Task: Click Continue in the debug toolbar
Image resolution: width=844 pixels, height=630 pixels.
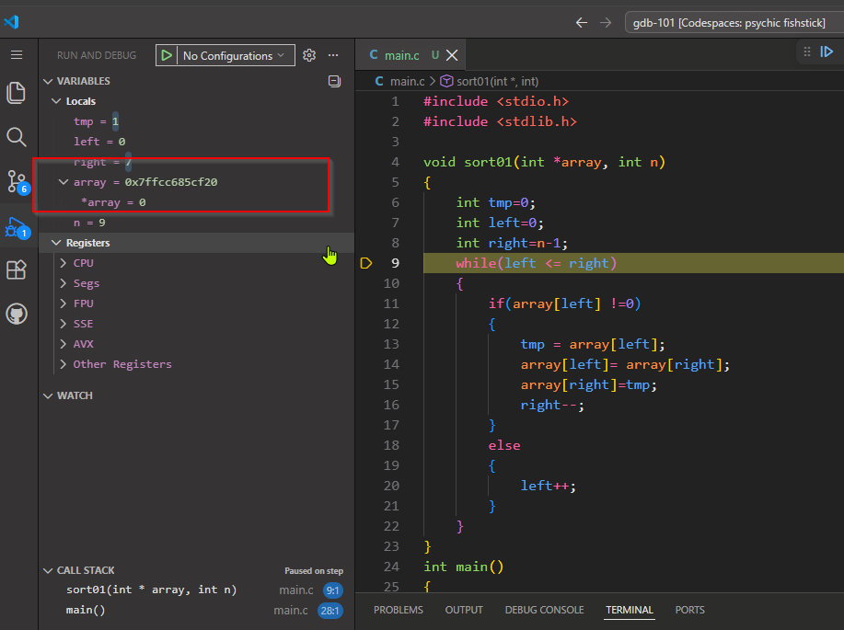Action: coord(827,52)
